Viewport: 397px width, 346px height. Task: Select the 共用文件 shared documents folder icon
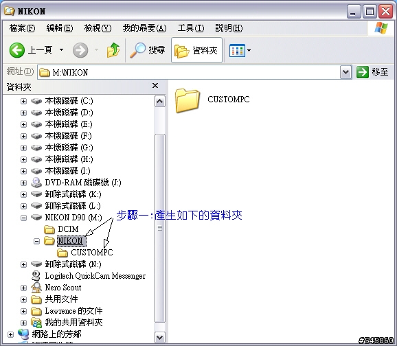36,299
